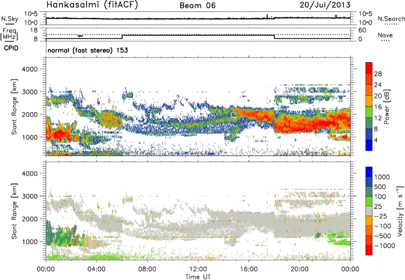Click the Time UT axis title
This screenshot has width=405, height=280.
pos(198,277)
